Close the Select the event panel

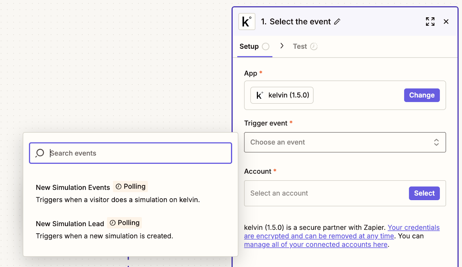point(446,22)
